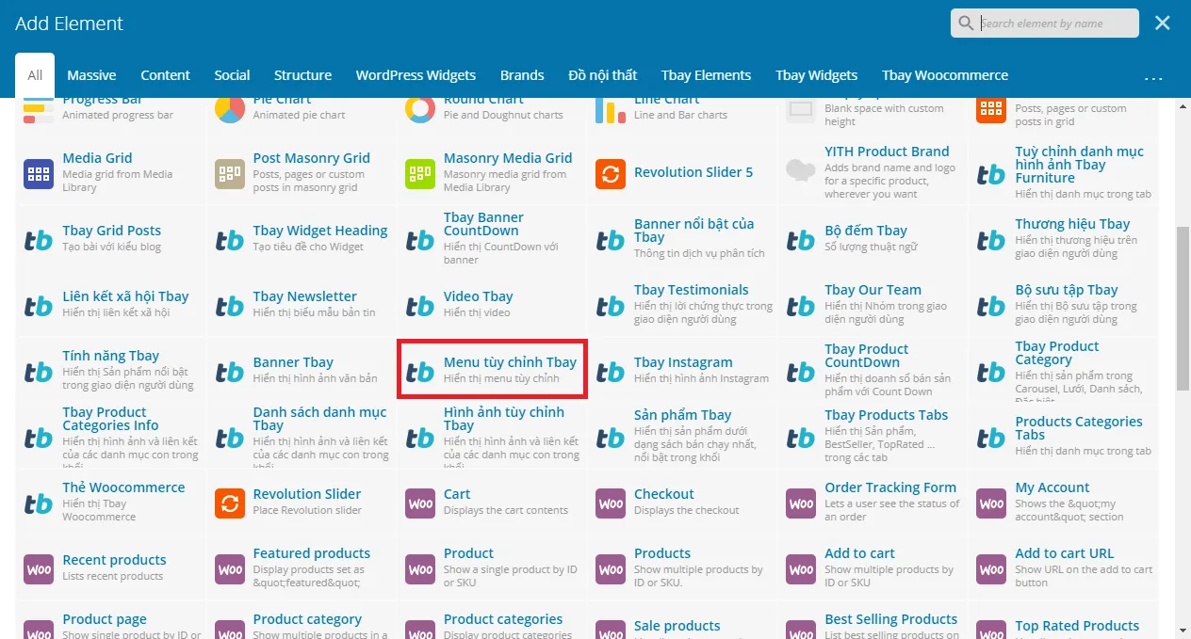Choose the green Masonry Media Grid icon
Viewport: 1191px width, 639px height.
point(420,174)
